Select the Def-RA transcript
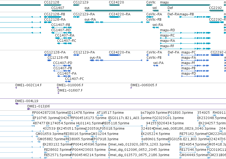The width and height of the screenshot is (226, 159). [x=168, y=17]
